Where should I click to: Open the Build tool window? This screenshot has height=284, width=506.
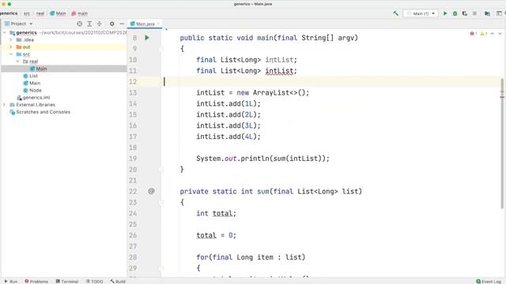click(x=118, y=281)
